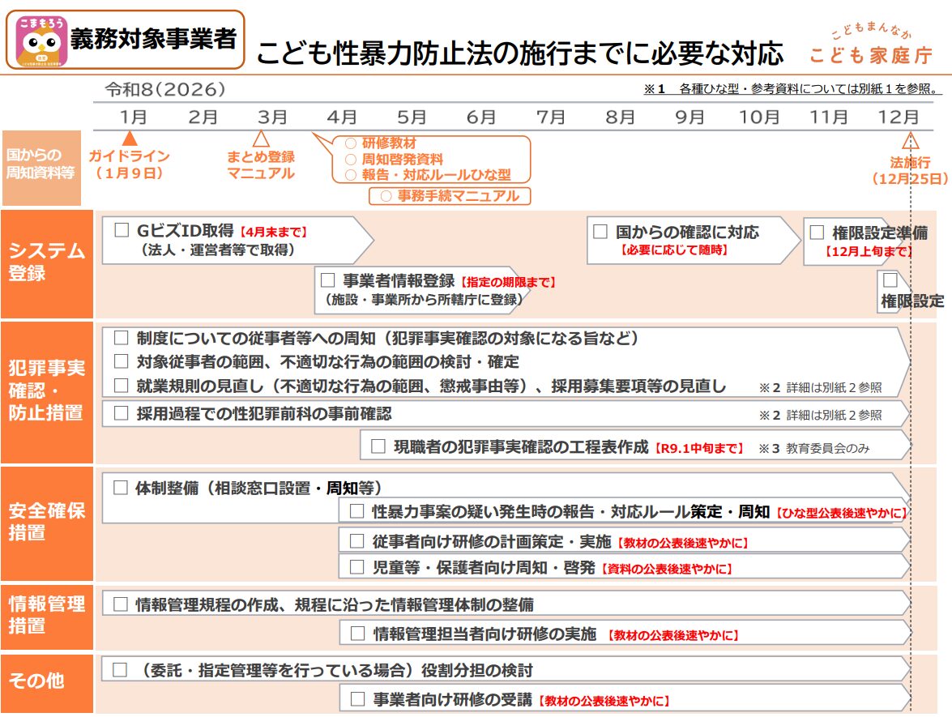The height and width of the screenshot is (717, 952).
Task: Select the circle bullet beside 報告・対応ルールひな型
Action: click(350, 175)
